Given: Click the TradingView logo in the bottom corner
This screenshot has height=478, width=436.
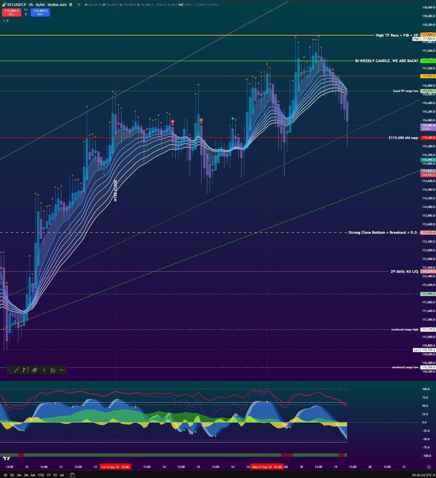Looking at the screenshot, I should tap(7, 459).
